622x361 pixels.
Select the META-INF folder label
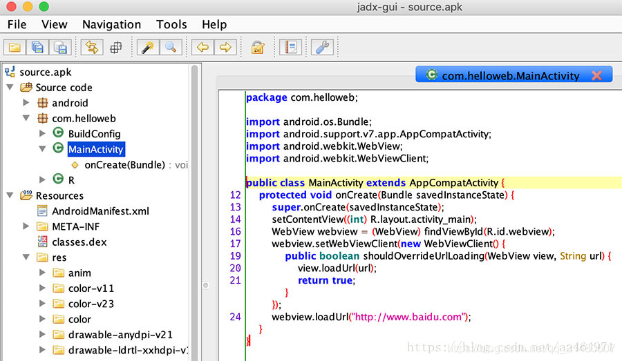tap(76, 226)
